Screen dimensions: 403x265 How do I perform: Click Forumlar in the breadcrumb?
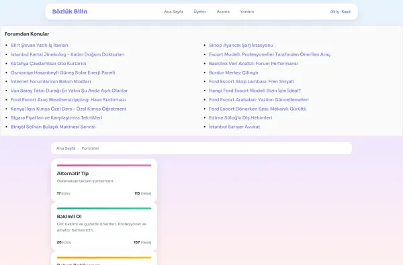[x=90, y=148]
